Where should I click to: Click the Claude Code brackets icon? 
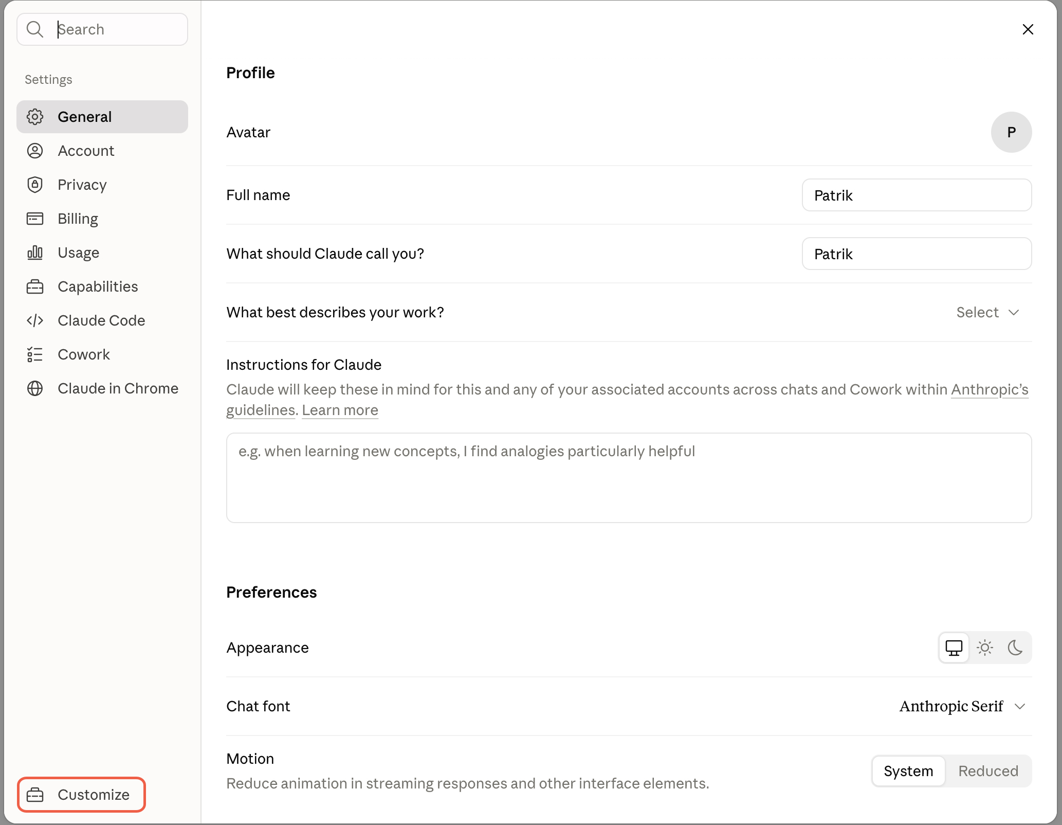pyautogui.click(x=35, y=320)
